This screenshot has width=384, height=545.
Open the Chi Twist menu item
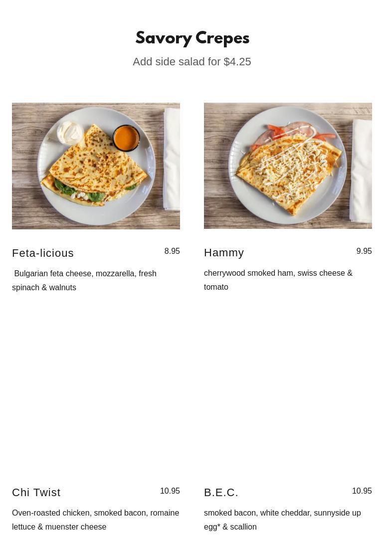[x=36, y=492]
